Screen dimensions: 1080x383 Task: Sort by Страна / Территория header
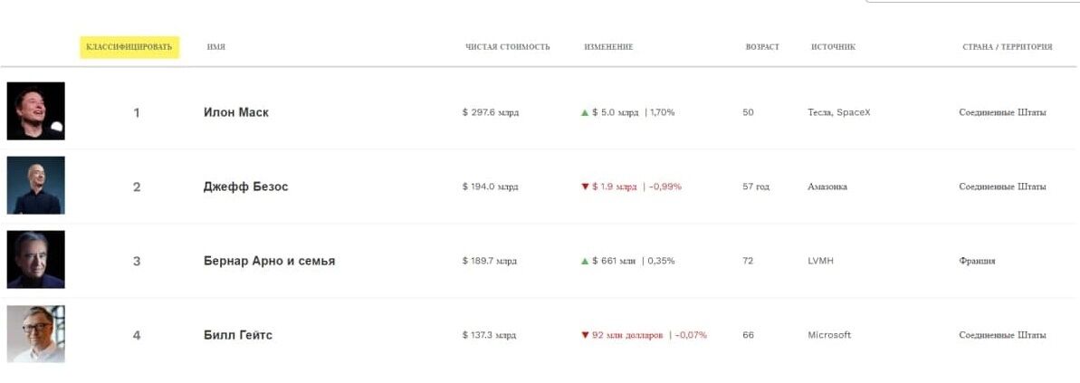pos(1007,47)
